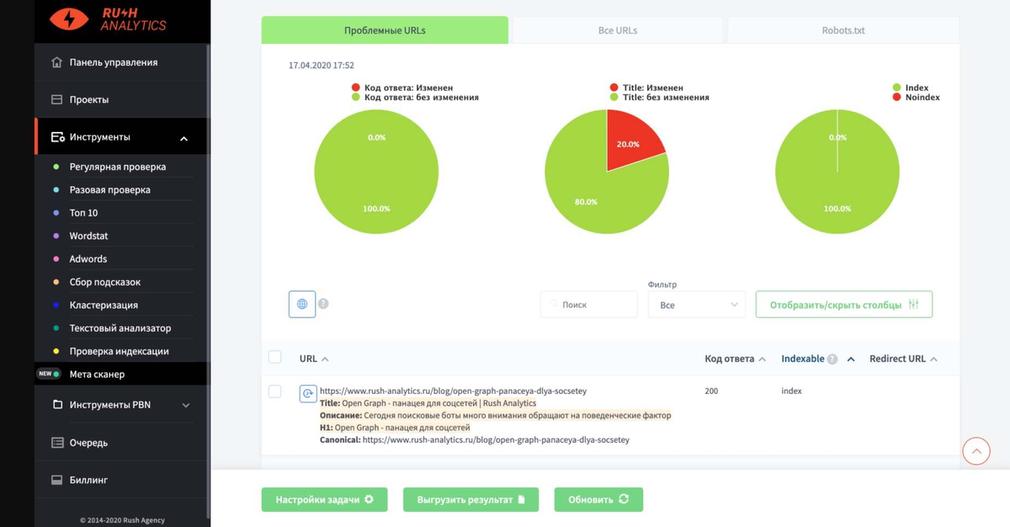
Task: Open the Robots.txt tab
Action: point(843,29)
